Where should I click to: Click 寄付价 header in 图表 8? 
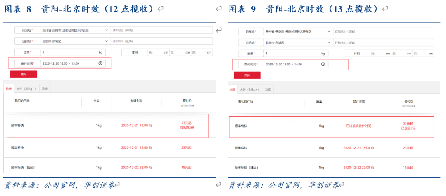[x=187, y=101]
